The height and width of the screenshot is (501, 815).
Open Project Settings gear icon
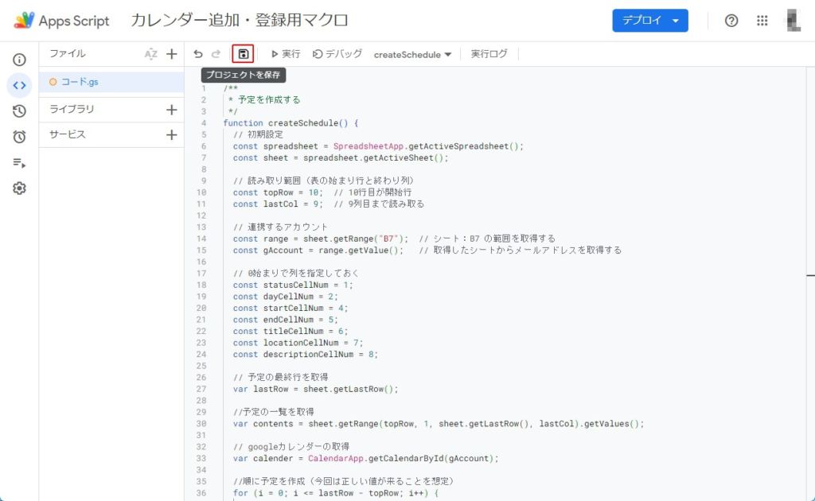pyautogui.click(x=19, y=188)
